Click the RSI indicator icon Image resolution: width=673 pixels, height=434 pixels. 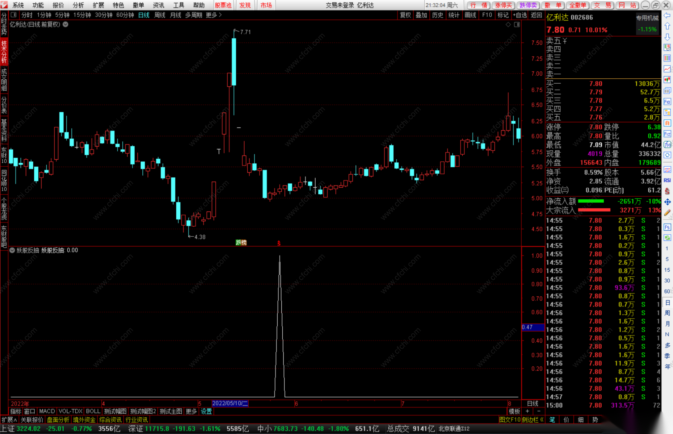tap(667, 180)
